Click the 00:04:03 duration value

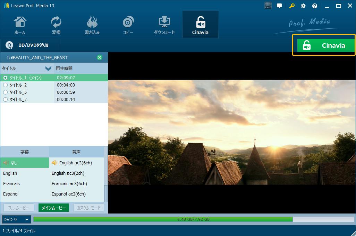pyautogui.click(x=66, y=85)
